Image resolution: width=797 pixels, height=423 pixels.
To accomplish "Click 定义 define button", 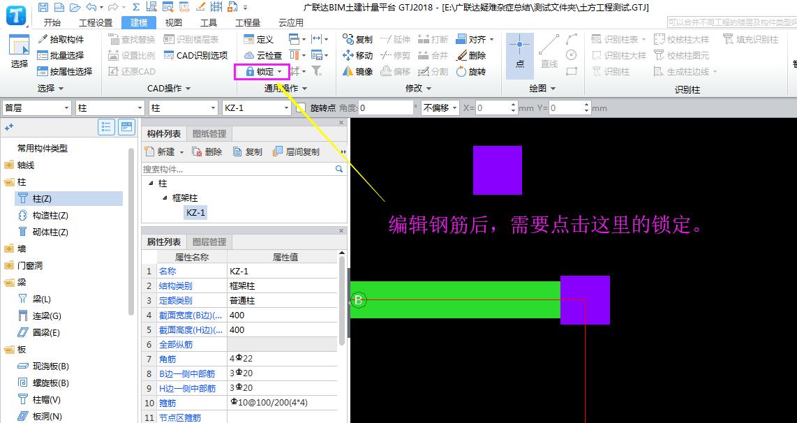I will pos(259,39).
